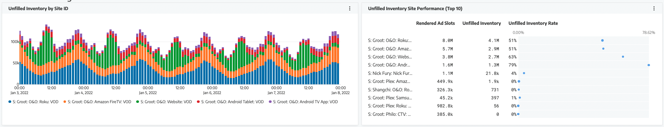This screenshot has height=127, width=664.
Task: Click the 4% unfilled rate value
Action: point(514,73)
